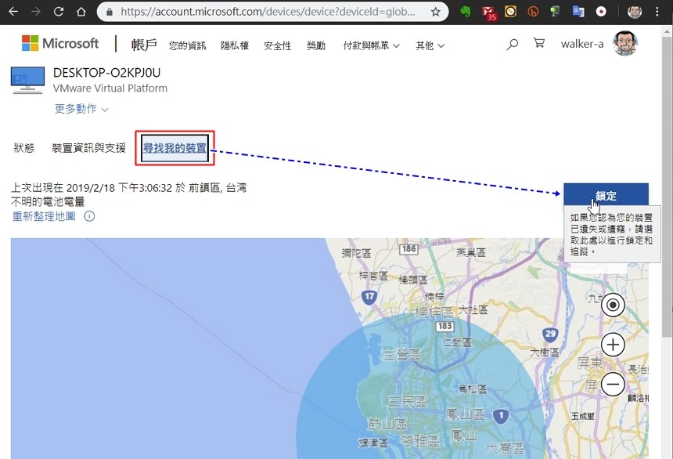Click the browser Back arrow
The width and height of the screenshot is (673, 459).
click(14, 12)
